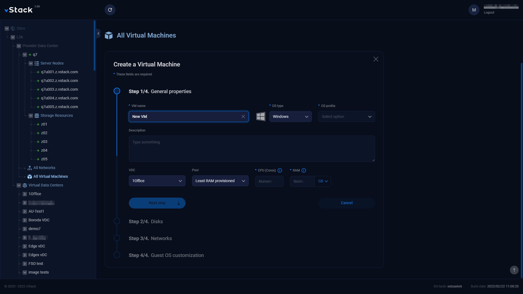Expand the Edge vDC node

pos(25,246)
